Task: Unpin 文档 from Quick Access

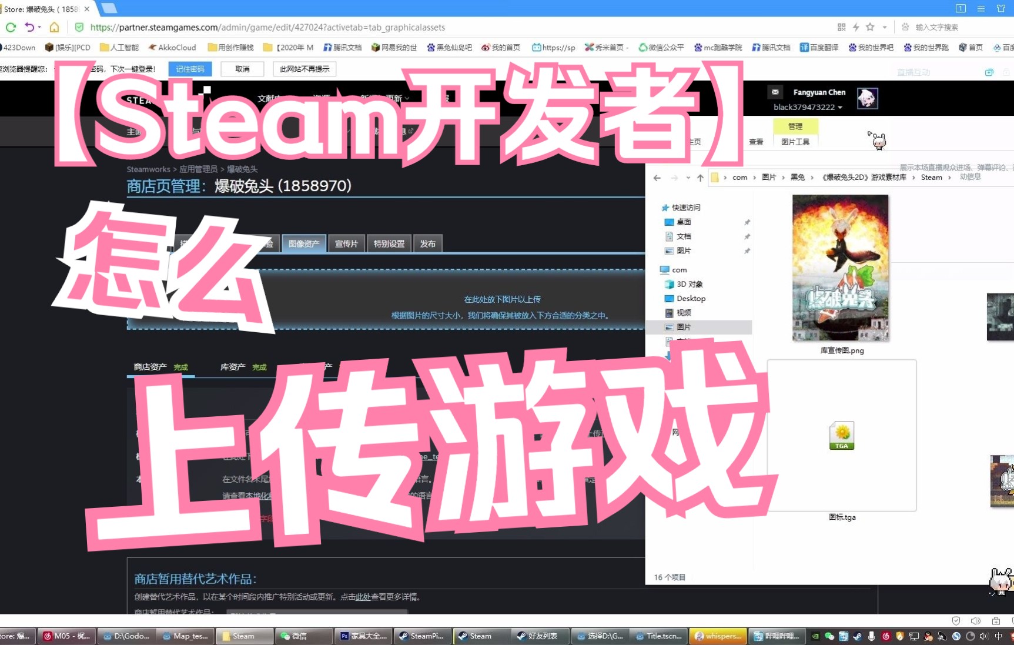Action: pos(747,236)
